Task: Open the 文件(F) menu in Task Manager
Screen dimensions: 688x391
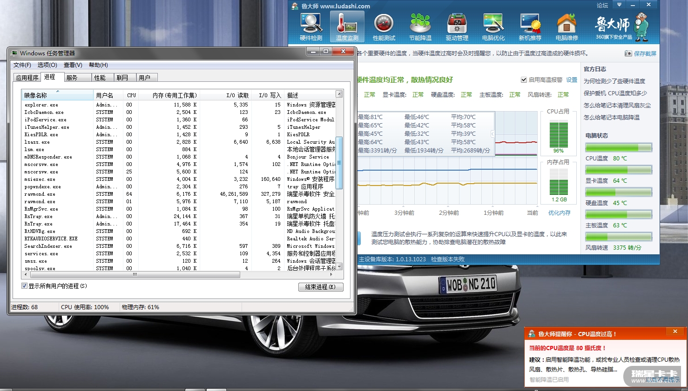Action: [22, 65]
